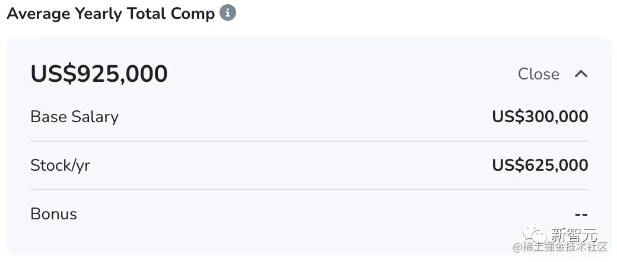The image size is (617, 262).
Task: Click the 新智元 watermark text
Action: tap(574, 235)
